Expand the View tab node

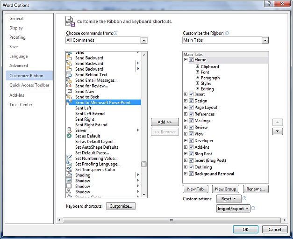186,134
